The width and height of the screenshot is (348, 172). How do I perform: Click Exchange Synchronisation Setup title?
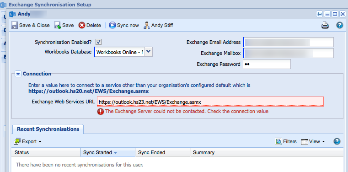point(50,5)
